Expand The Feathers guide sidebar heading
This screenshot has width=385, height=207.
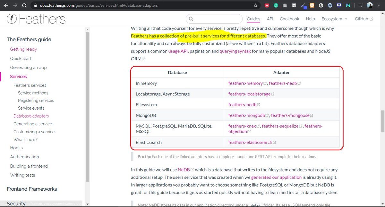29,39
